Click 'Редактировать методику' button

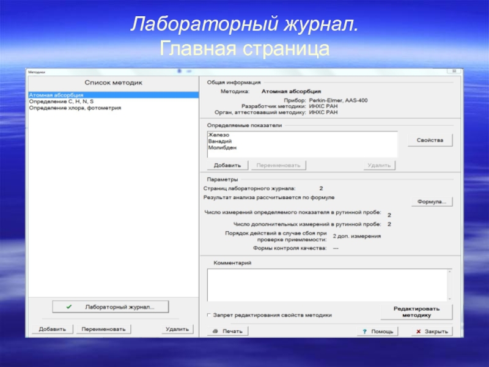click(x=416, y=312)
